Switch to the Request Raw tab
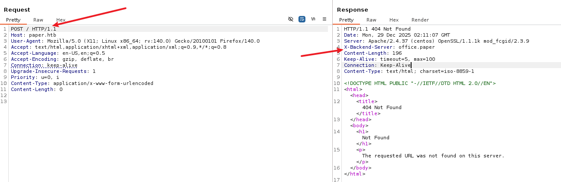The width and height of the screenshot is (561, 182). pos(38,20)
